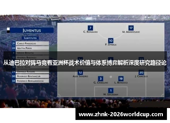Click the number 30 substitute badge
170x123 pixels.
click(x=14, y=76)
